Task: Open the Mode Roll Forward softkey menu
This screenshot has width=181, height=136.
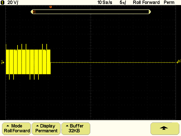Action: (x=16, y=128)
